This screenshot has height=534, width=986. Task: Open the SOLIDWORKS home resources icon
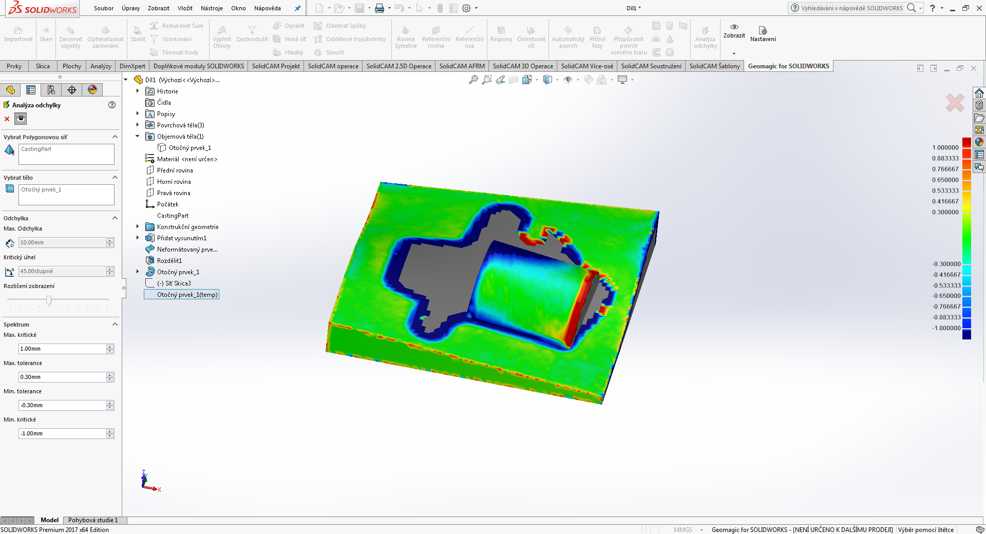979,93
